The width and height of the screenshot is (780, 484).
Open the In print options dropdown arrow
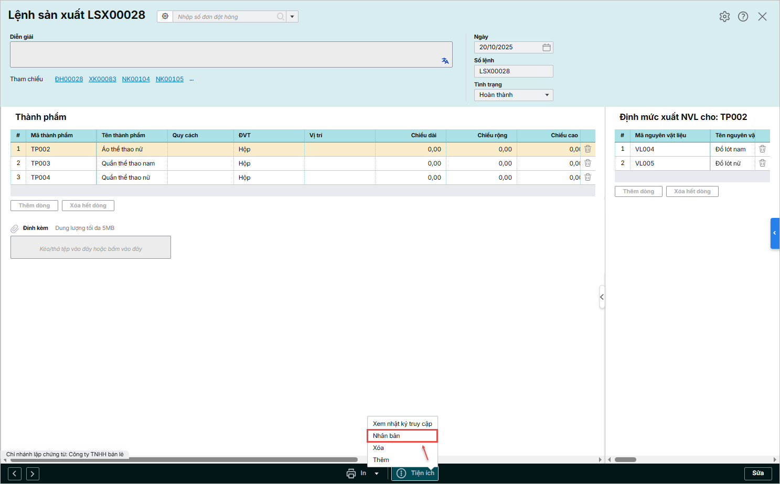point(377,474)
